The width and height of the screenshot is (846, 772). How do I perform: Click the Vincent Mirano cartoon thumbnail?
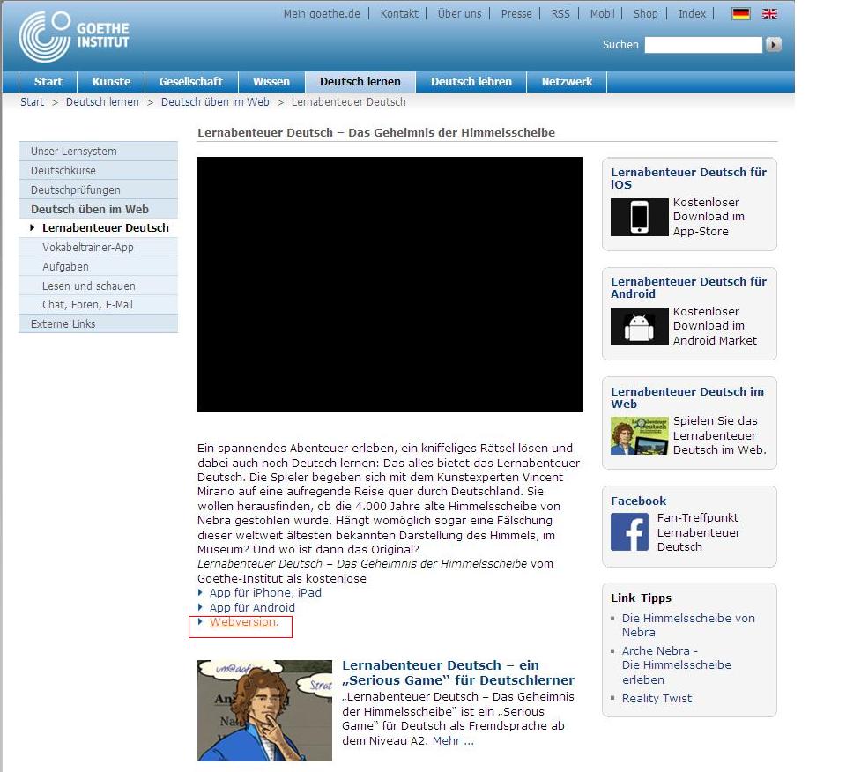(264, 710)
